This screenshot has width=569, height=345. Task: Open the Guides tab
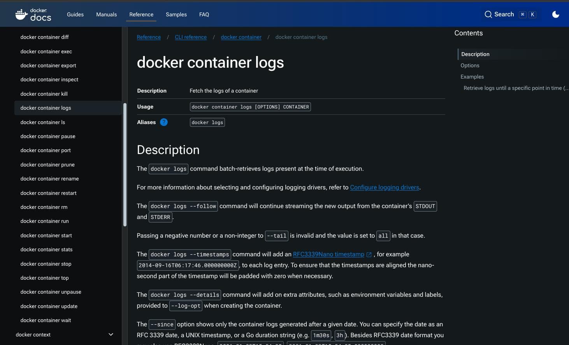pos(75,14)
